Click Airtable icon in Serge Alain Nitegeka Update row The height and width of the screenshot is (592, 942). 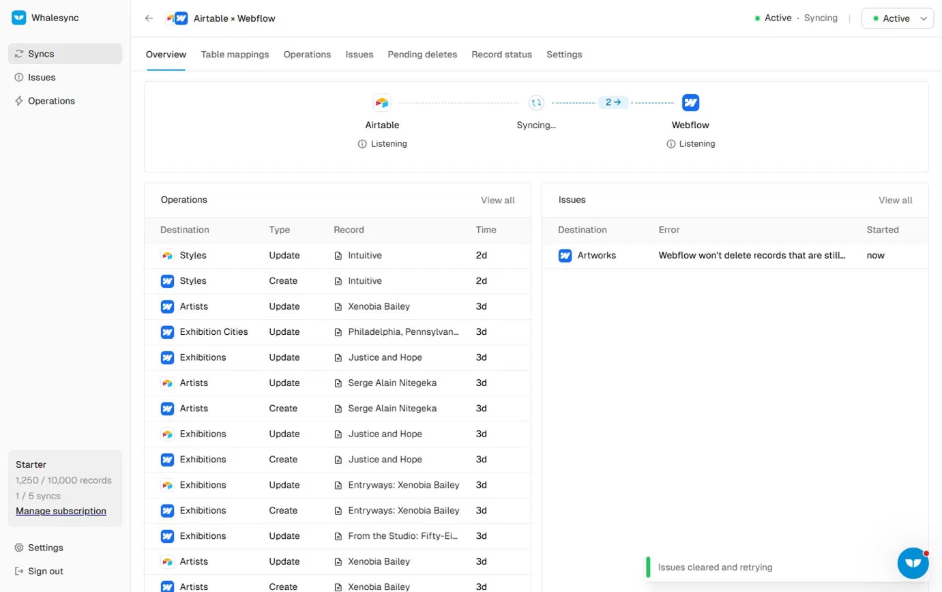167,383
